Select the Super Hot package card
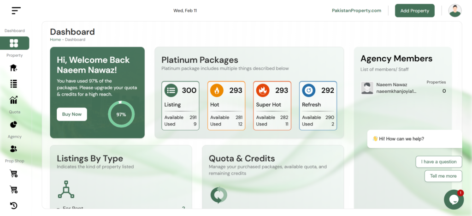Image resolution: width=472 pixels, height=216 pixels. point(272,105)
